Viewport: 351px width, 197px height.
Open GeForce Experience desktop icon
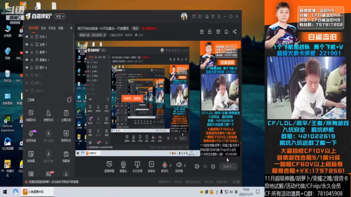(x=7, y=123)
